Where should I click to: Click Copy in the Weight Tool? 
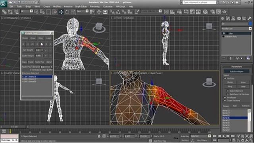pyautogui.click(x=24, y=62)
